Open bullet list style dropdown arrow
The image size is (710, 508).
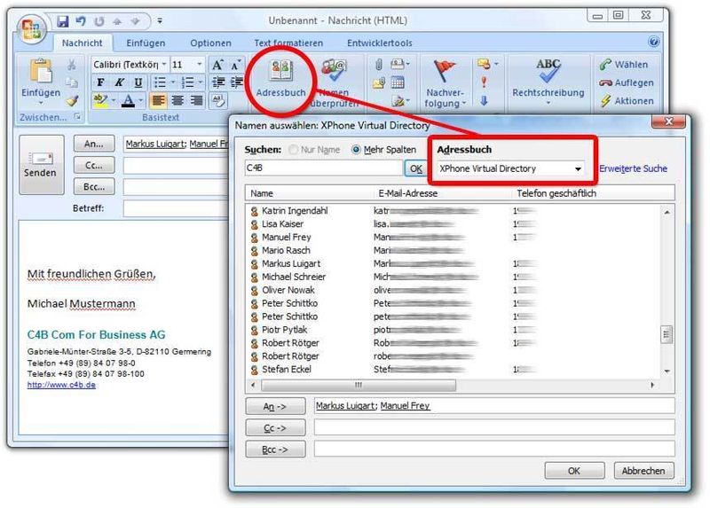[x=172, y=82]
